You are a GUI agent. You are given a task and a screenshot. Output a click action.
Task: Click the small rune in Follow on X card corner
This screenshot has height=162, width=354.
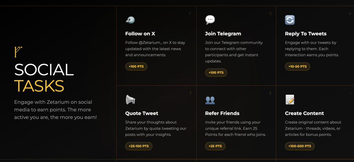pyautogui.click(x=190, y=13)
